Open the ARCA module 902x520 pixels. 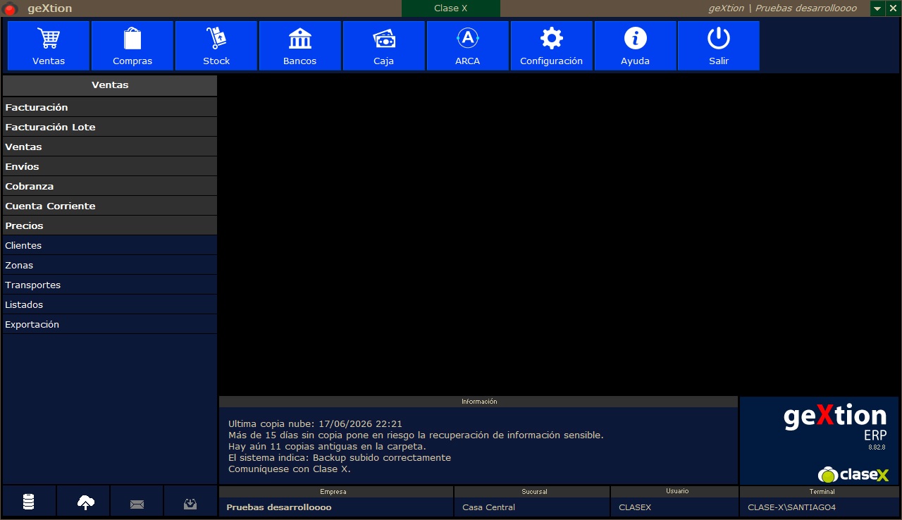(468, 46)
